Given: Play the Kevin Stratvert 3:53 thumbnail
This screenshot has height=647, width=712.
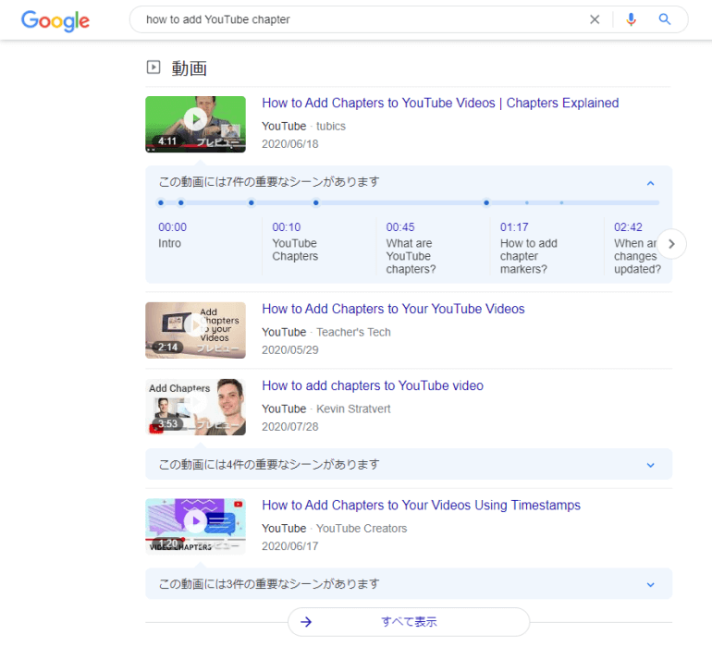Looking at the screenshot, I should click(195, 407).
